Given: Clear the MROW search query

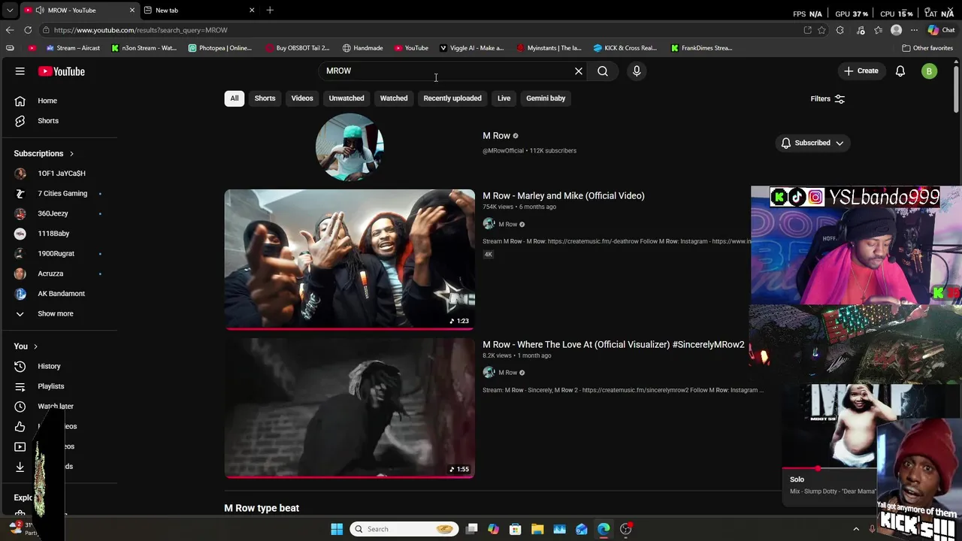Looking at the screenshot, I should [579, 71].
